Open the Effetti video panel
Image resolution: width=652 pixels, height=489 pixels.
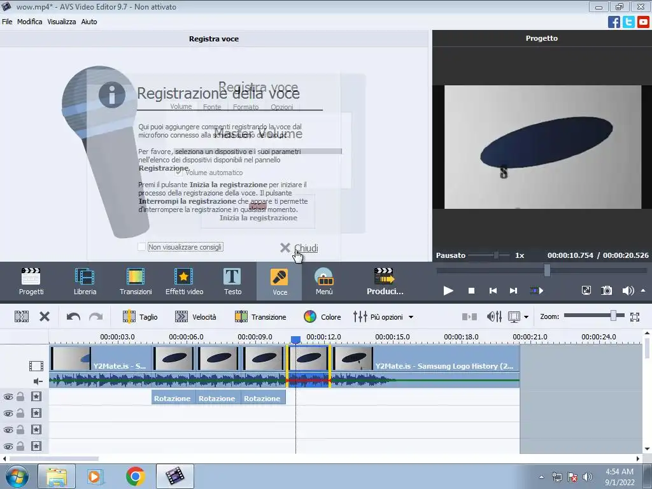(x=184, y=281)
